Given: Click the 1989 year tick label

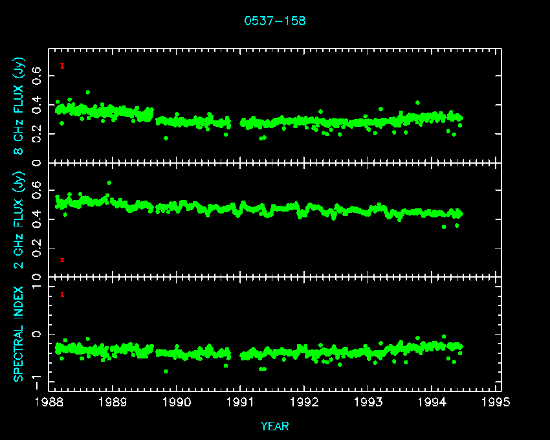Looking at the screenshot, I should pos(113,402).
